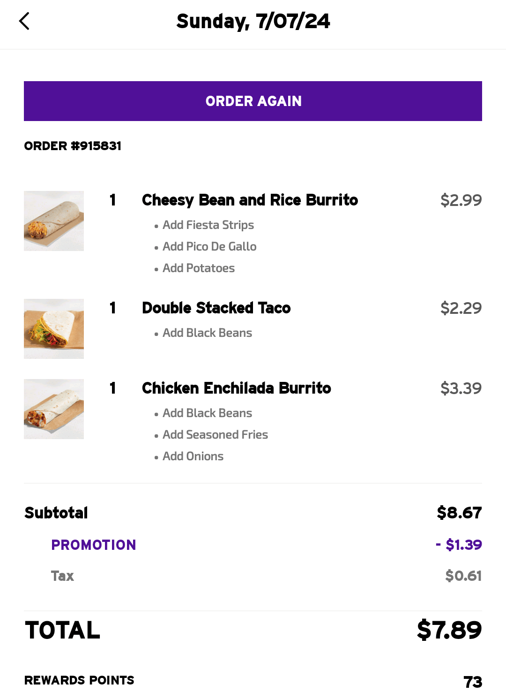Select the Add Fiesta Strips modifier
The height and width of the screenshot is (692, 506).
pyautogui.click(x=208, y=225)
